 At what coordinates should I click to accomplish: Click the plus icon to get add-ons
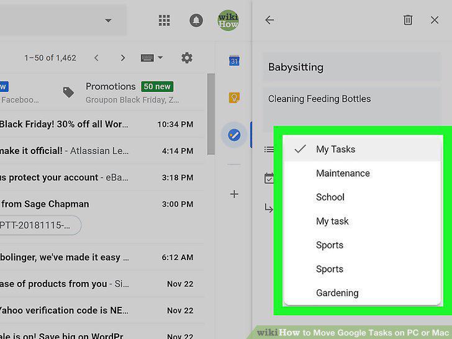pyautogui.click(x=234, y=194)
